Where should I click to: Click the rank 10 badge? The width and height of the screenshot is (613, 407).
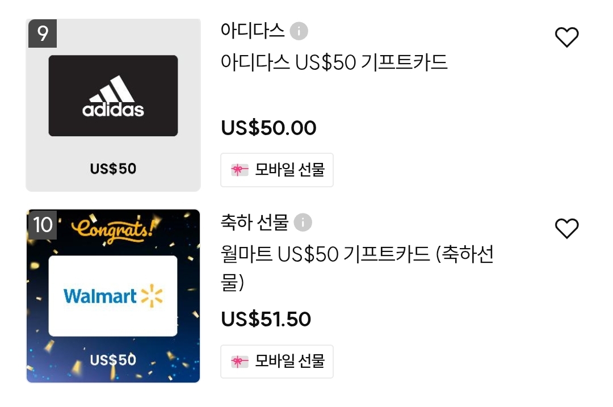click(43, 225)
